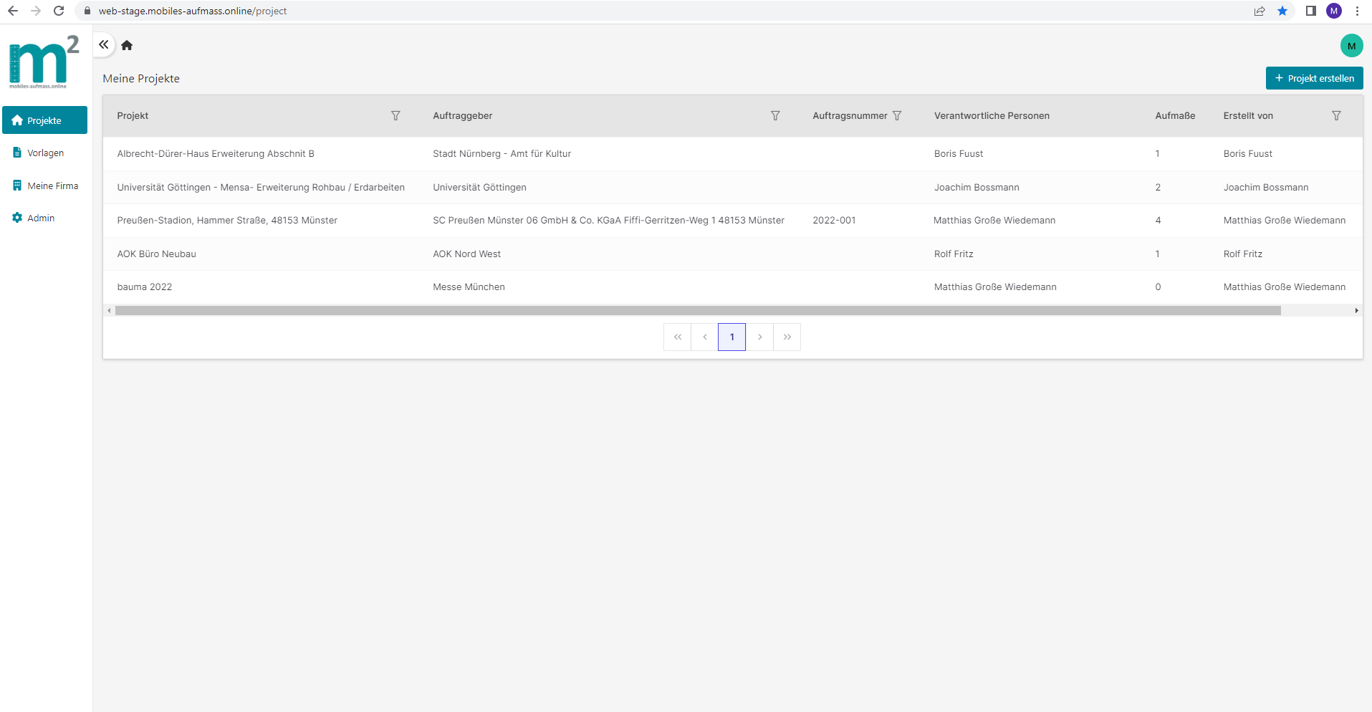Image resolution: width=1372 pixels, height=712 pixels.
Task: Jump to first page in pagination
Action: click(x=677, y=337)
